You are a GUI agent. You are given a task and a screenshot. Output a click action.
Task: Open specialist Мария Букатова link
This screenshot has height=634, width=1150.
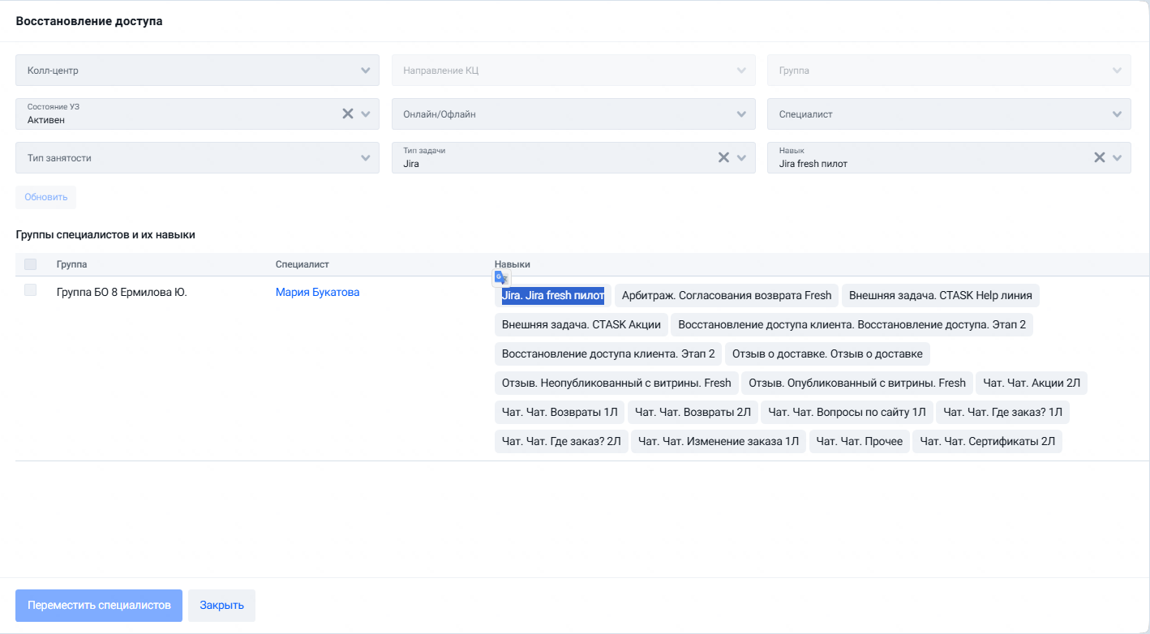click(317, 293)
